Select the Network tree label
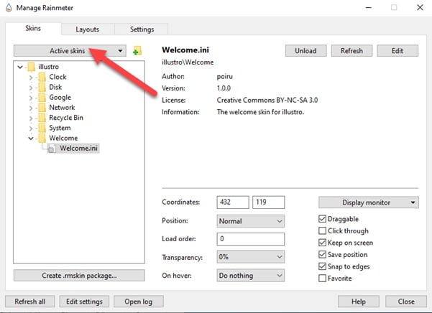The width and height of the screenshot is (432, 313). tap(62, 108)
